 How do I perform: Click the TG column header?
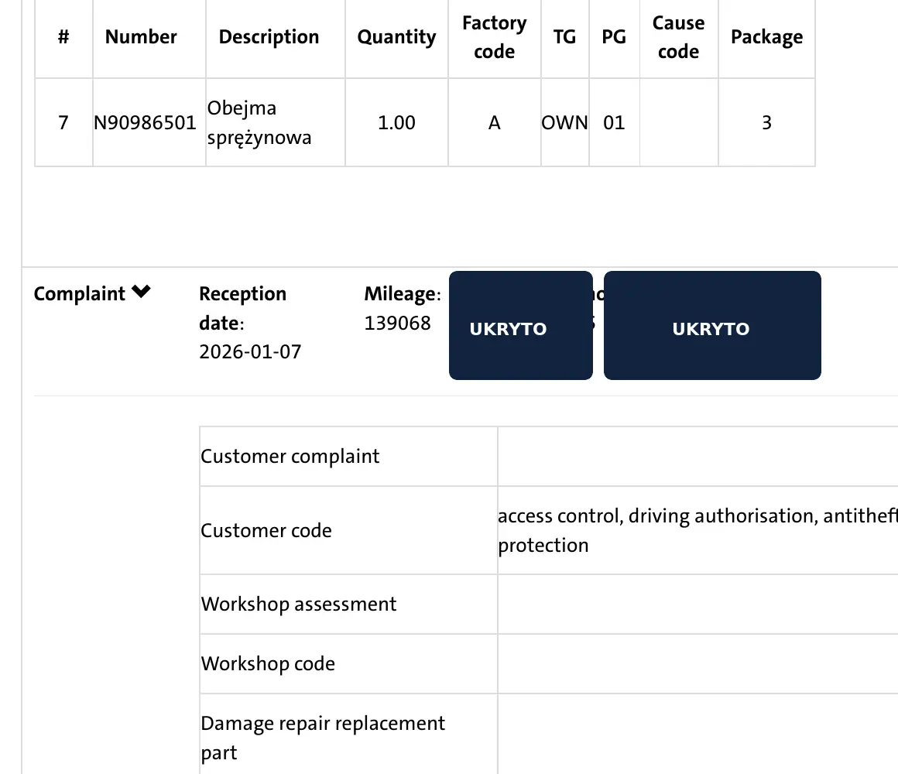coord(564,36)
